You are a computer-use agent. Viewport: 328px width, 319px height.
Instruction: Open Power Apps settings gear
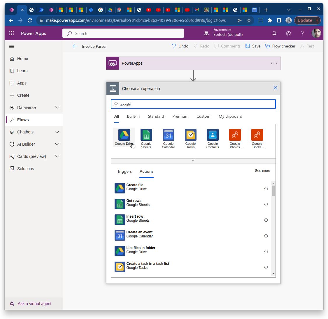[288, 33]
